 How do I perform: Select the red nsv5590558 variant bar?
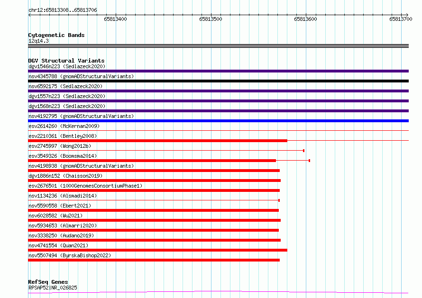154,210
